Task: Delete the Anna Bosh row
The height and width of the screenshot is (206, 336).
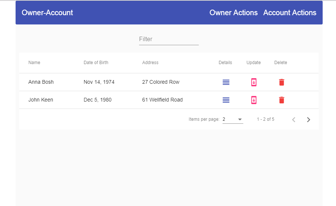Action: click(x=281, y=82)
